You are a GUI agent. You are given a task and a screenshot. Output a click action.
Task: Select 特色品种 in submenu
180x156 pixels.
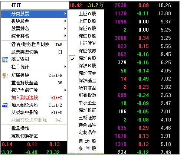point(86,125)
